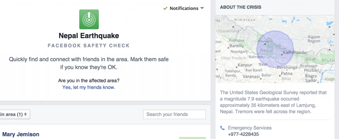The width and height of the screenshot is (339, 139).
Task: Click the green Safety Check radar icon
Action: pyautogui.click(x=89, y=19)
